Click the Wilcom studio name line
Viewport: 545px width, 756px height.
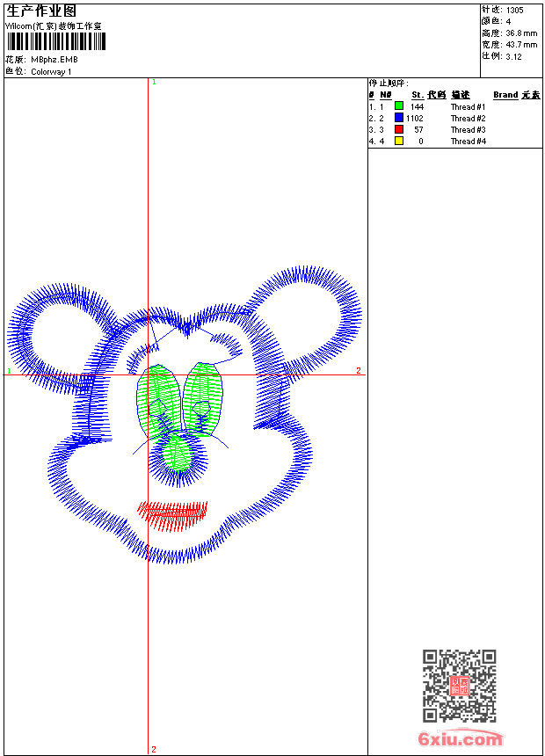53,26
